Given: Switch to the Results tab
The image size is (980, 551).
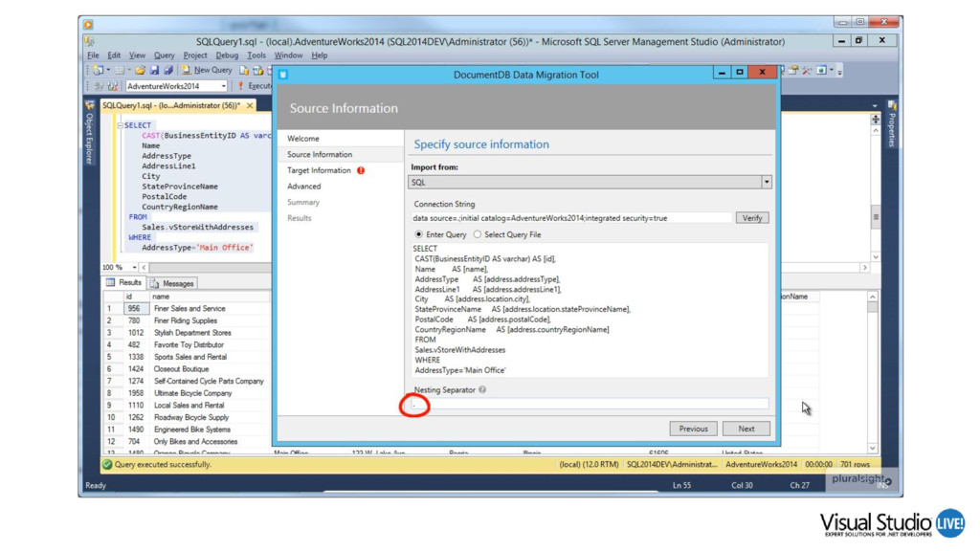Looking at the screenshot, I should (x=123, y=283).
